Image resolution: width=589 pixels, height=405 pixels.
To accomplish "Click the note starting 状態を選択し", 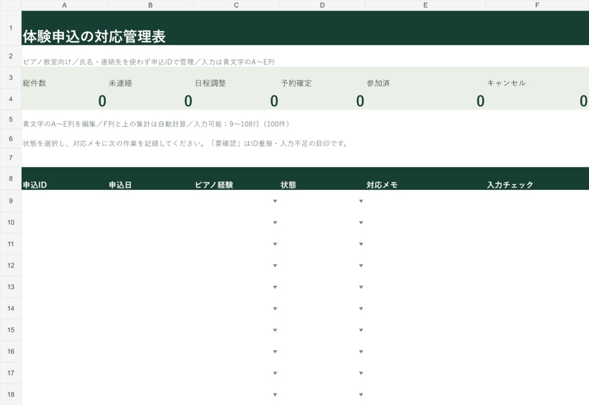I will pyautogui.click(x=186, y=143).
